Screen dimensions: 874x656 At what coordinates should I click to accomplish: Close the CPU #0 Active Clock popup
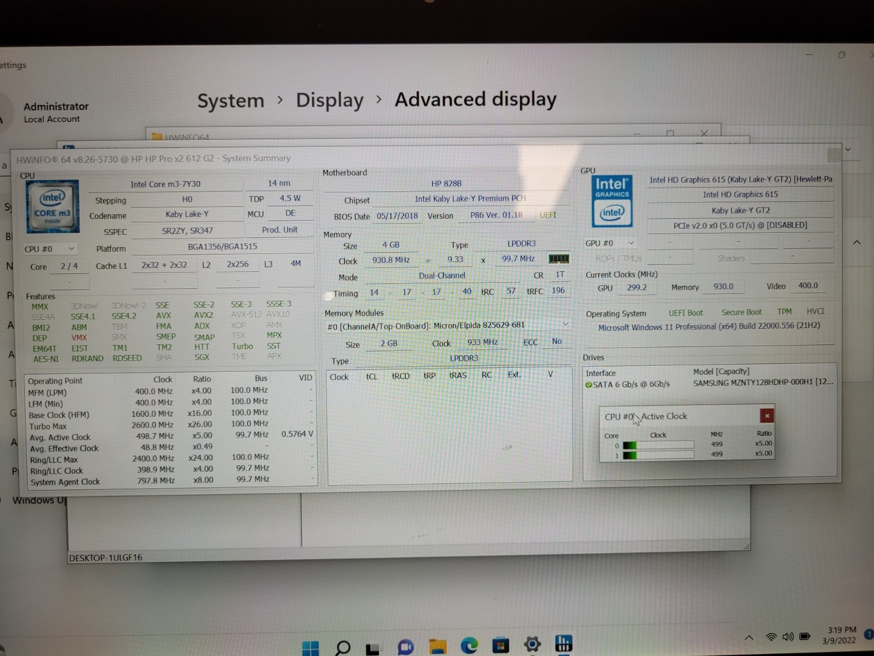[767, 416]
